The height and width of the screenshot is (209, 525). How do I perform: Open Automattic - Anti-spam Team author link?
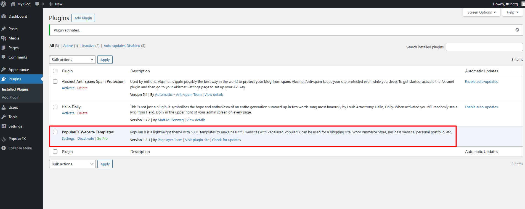point(178,94)
